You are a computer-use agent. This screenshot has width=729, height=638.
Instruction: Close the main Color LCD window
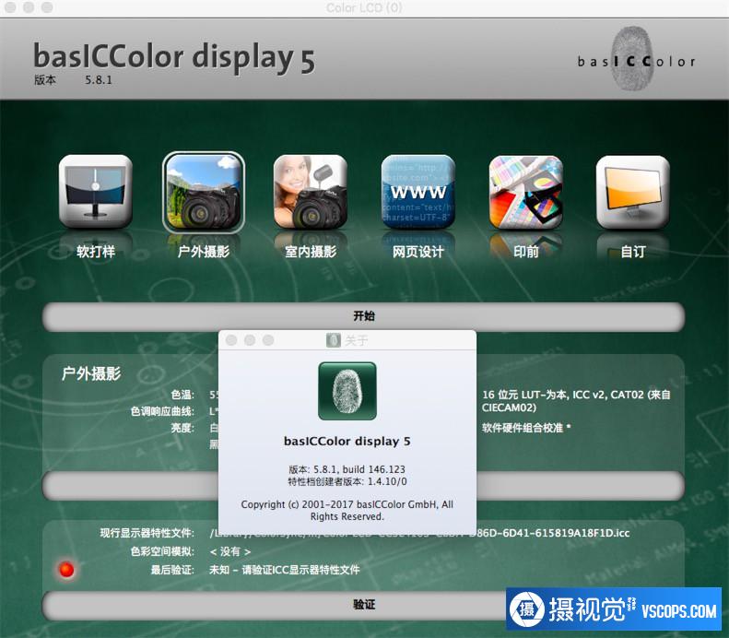click(x=10, y=7)
